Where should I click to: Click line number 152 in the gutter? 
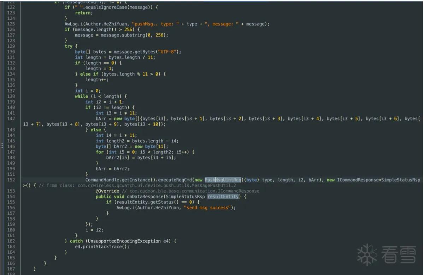[x=11, y=180]
